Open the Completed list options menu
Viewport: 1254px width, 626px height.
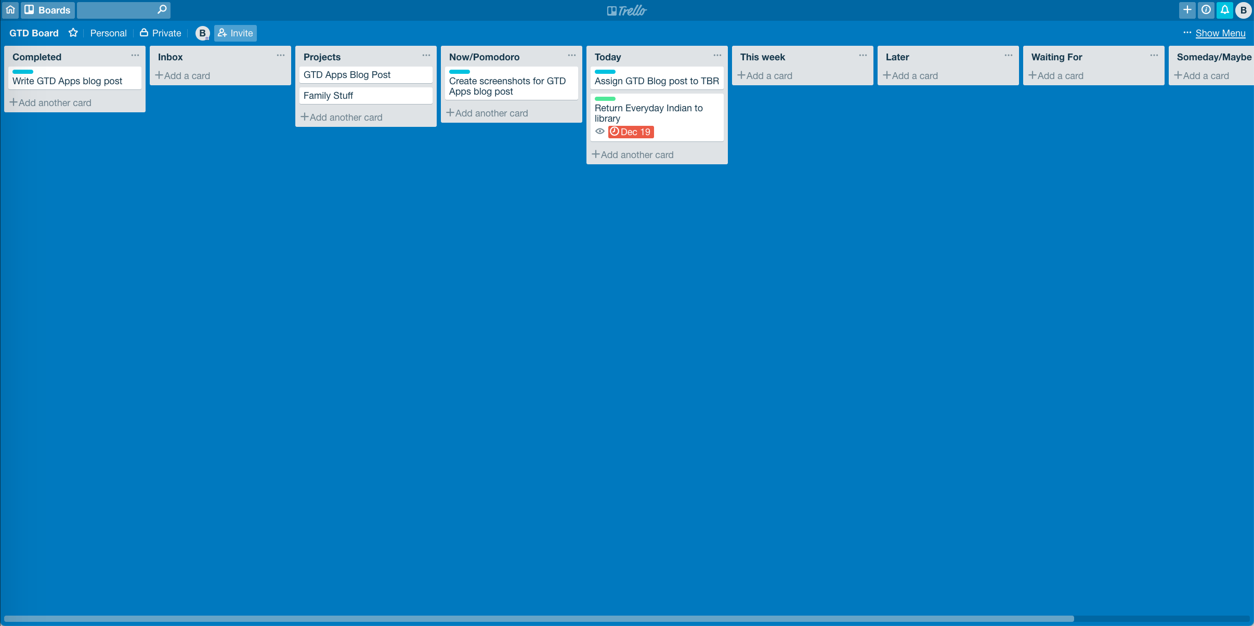(x=135, y=56)
